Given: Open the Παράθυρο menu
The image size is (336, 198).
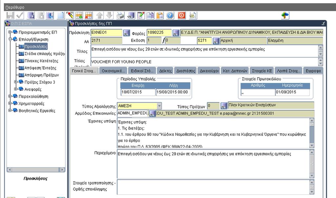Looking at the screenshot, I should click(x=15, y=7).
